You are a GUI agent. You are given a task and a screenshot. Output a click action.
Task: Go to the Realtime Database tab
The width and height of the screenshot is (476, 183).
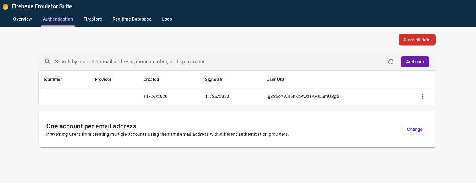132,19
